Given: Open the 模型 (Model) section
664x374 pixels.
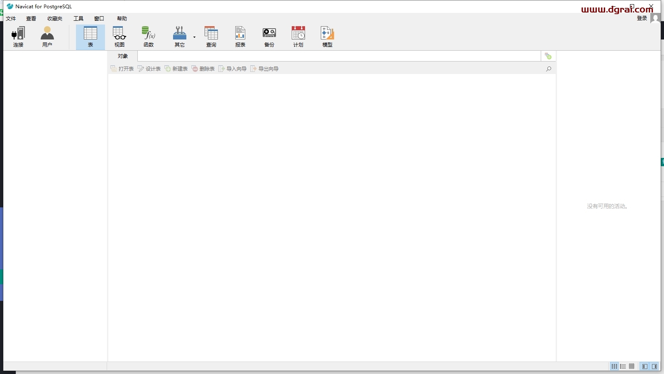Looking at the screenshot, I should [327, 37].
